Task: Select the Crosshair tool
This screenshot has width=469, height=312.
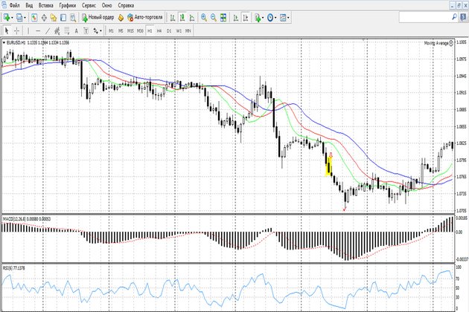Action: [16, 30]
